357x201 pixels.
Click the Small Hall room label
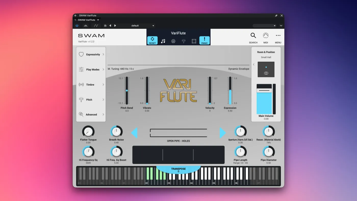[266, 57]
